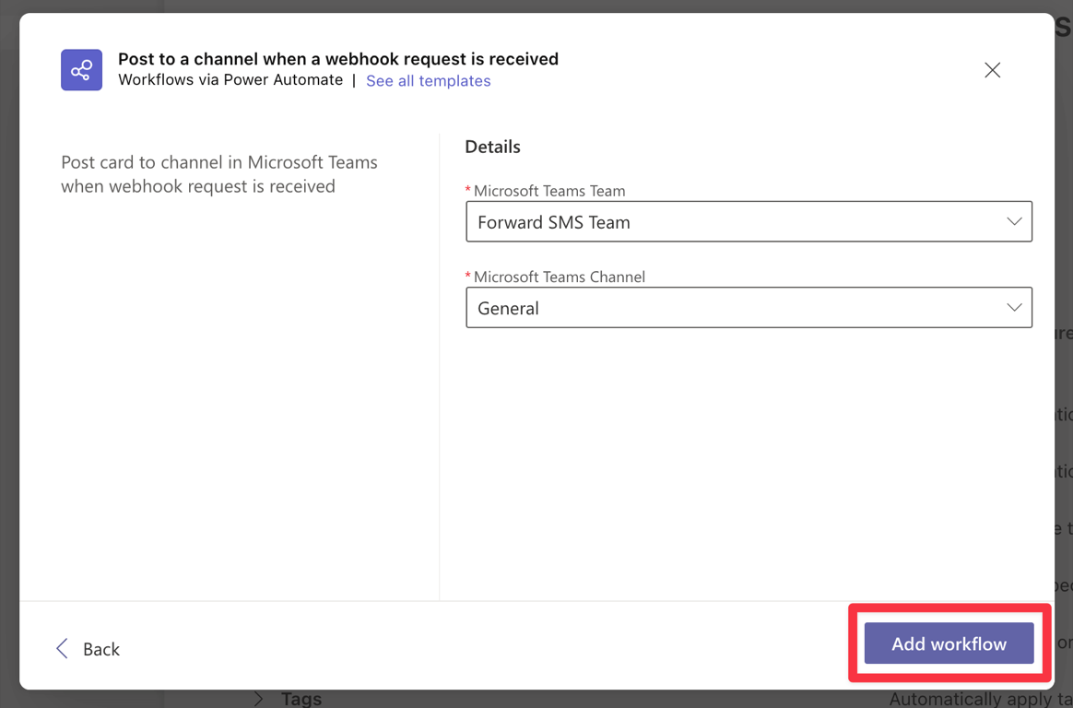
Task: Open the See all templates link
Action: coord(428,81)
